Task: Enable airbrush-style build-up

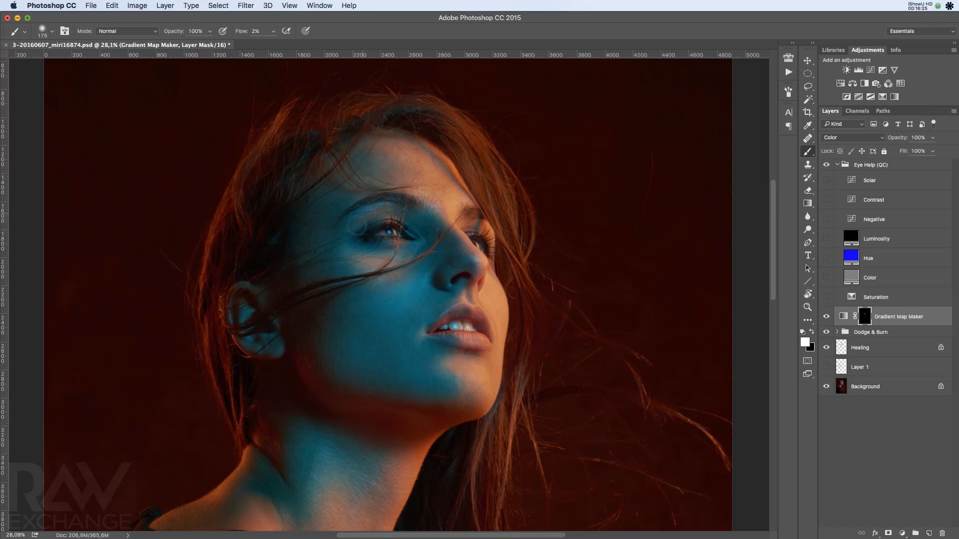Action: coord(286,31)
